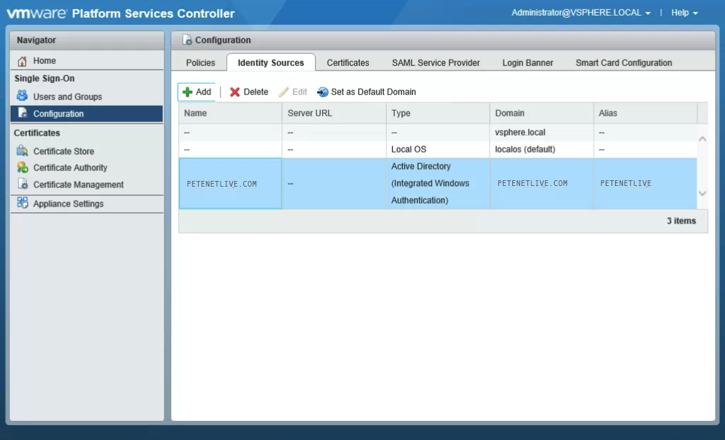Click the Certificate Authority icon
Screen dimensions: 725x440
22,167
